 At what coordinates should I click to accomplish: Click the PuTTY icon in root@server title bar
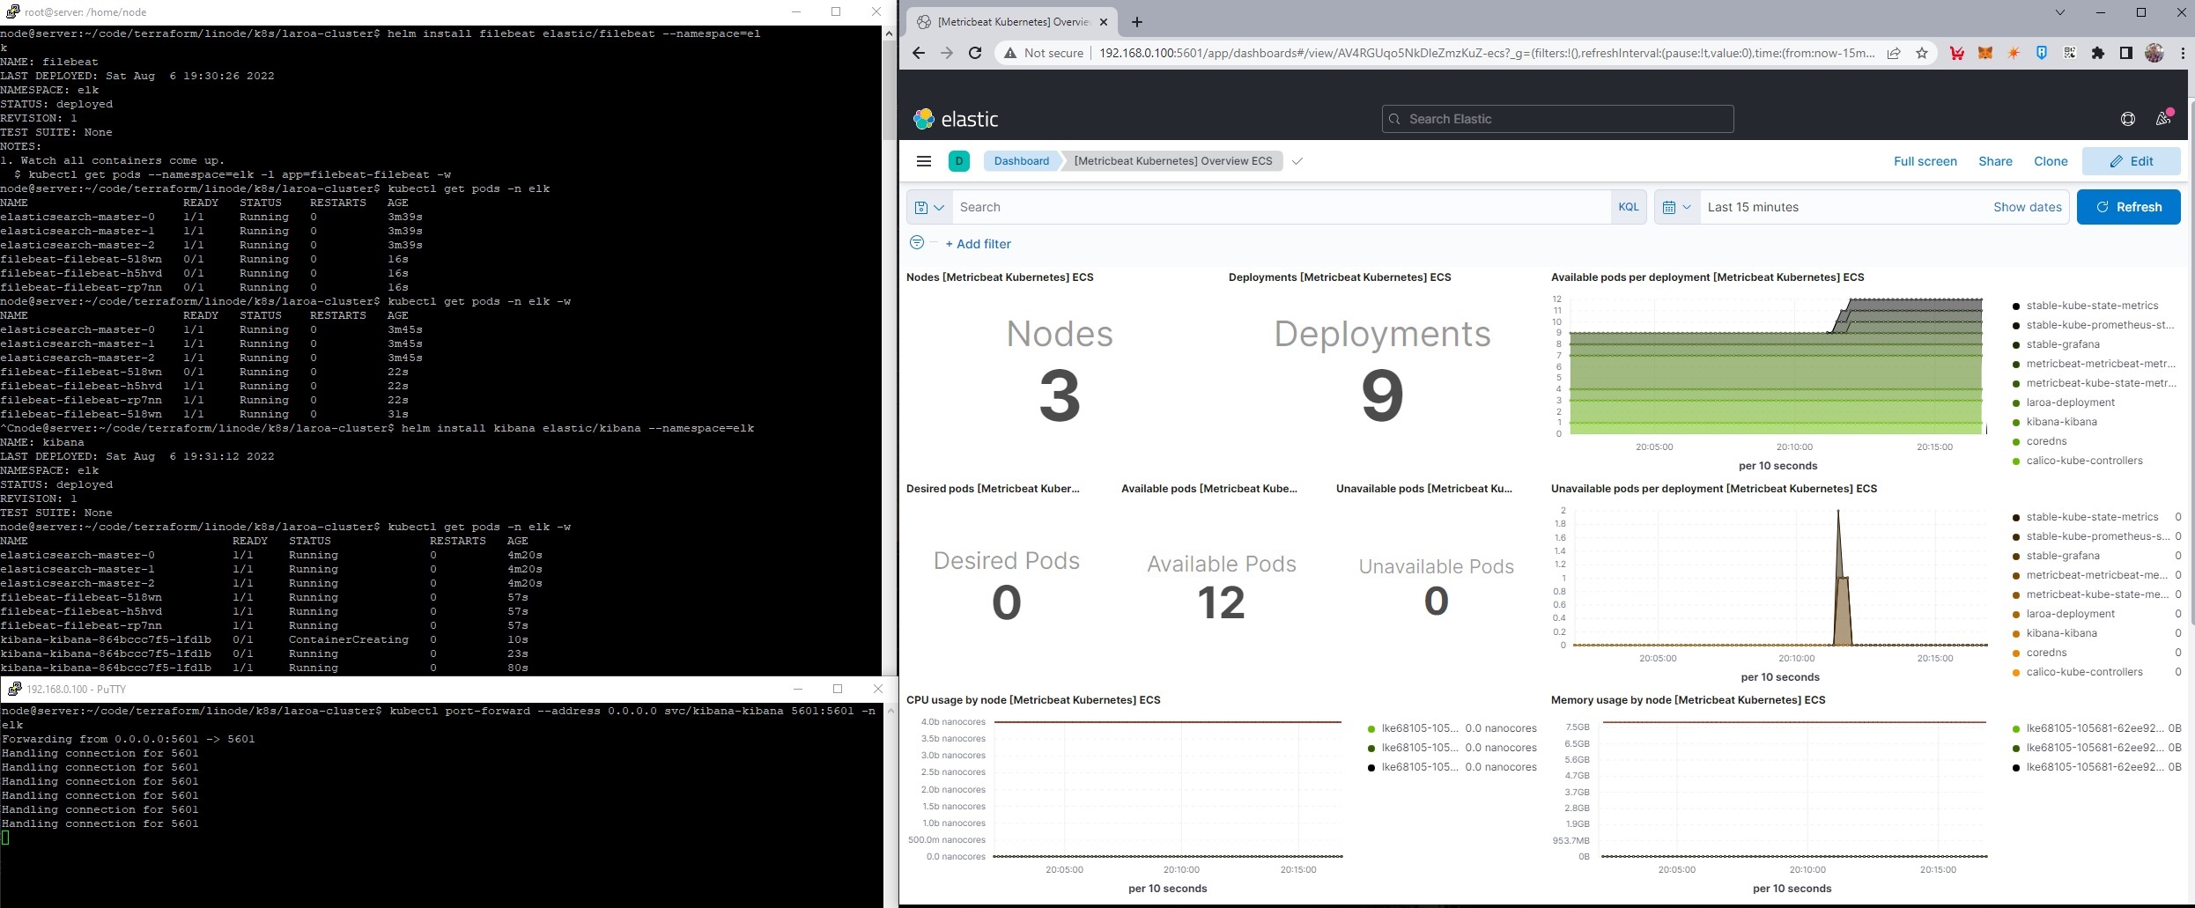coord(12,12)
